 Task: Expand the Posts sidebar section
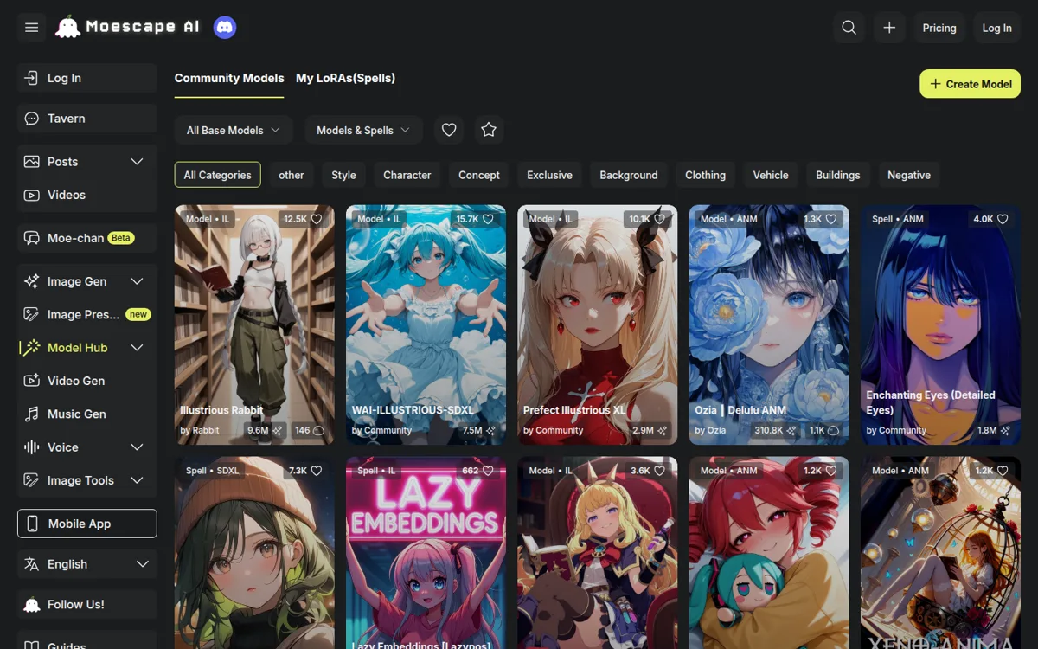point(137,162)
